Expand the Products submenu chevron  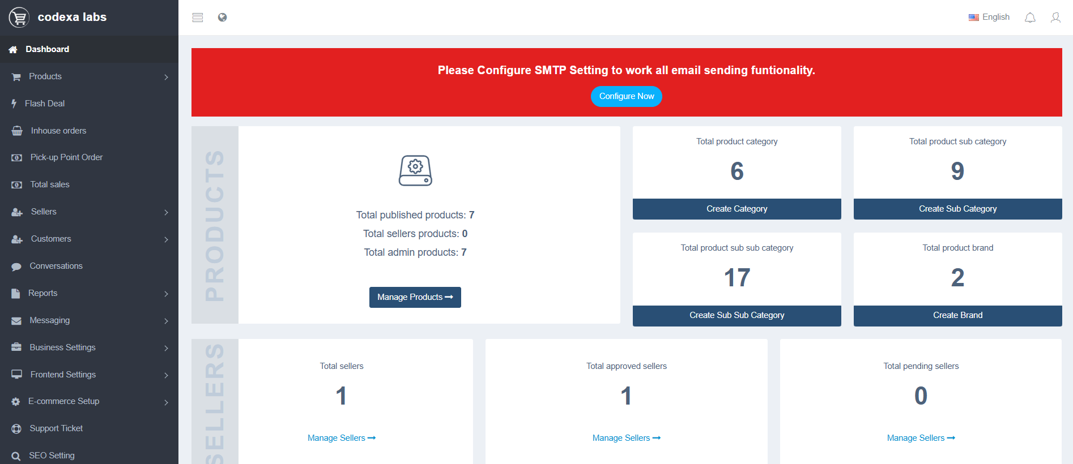[x=166, y=77]
